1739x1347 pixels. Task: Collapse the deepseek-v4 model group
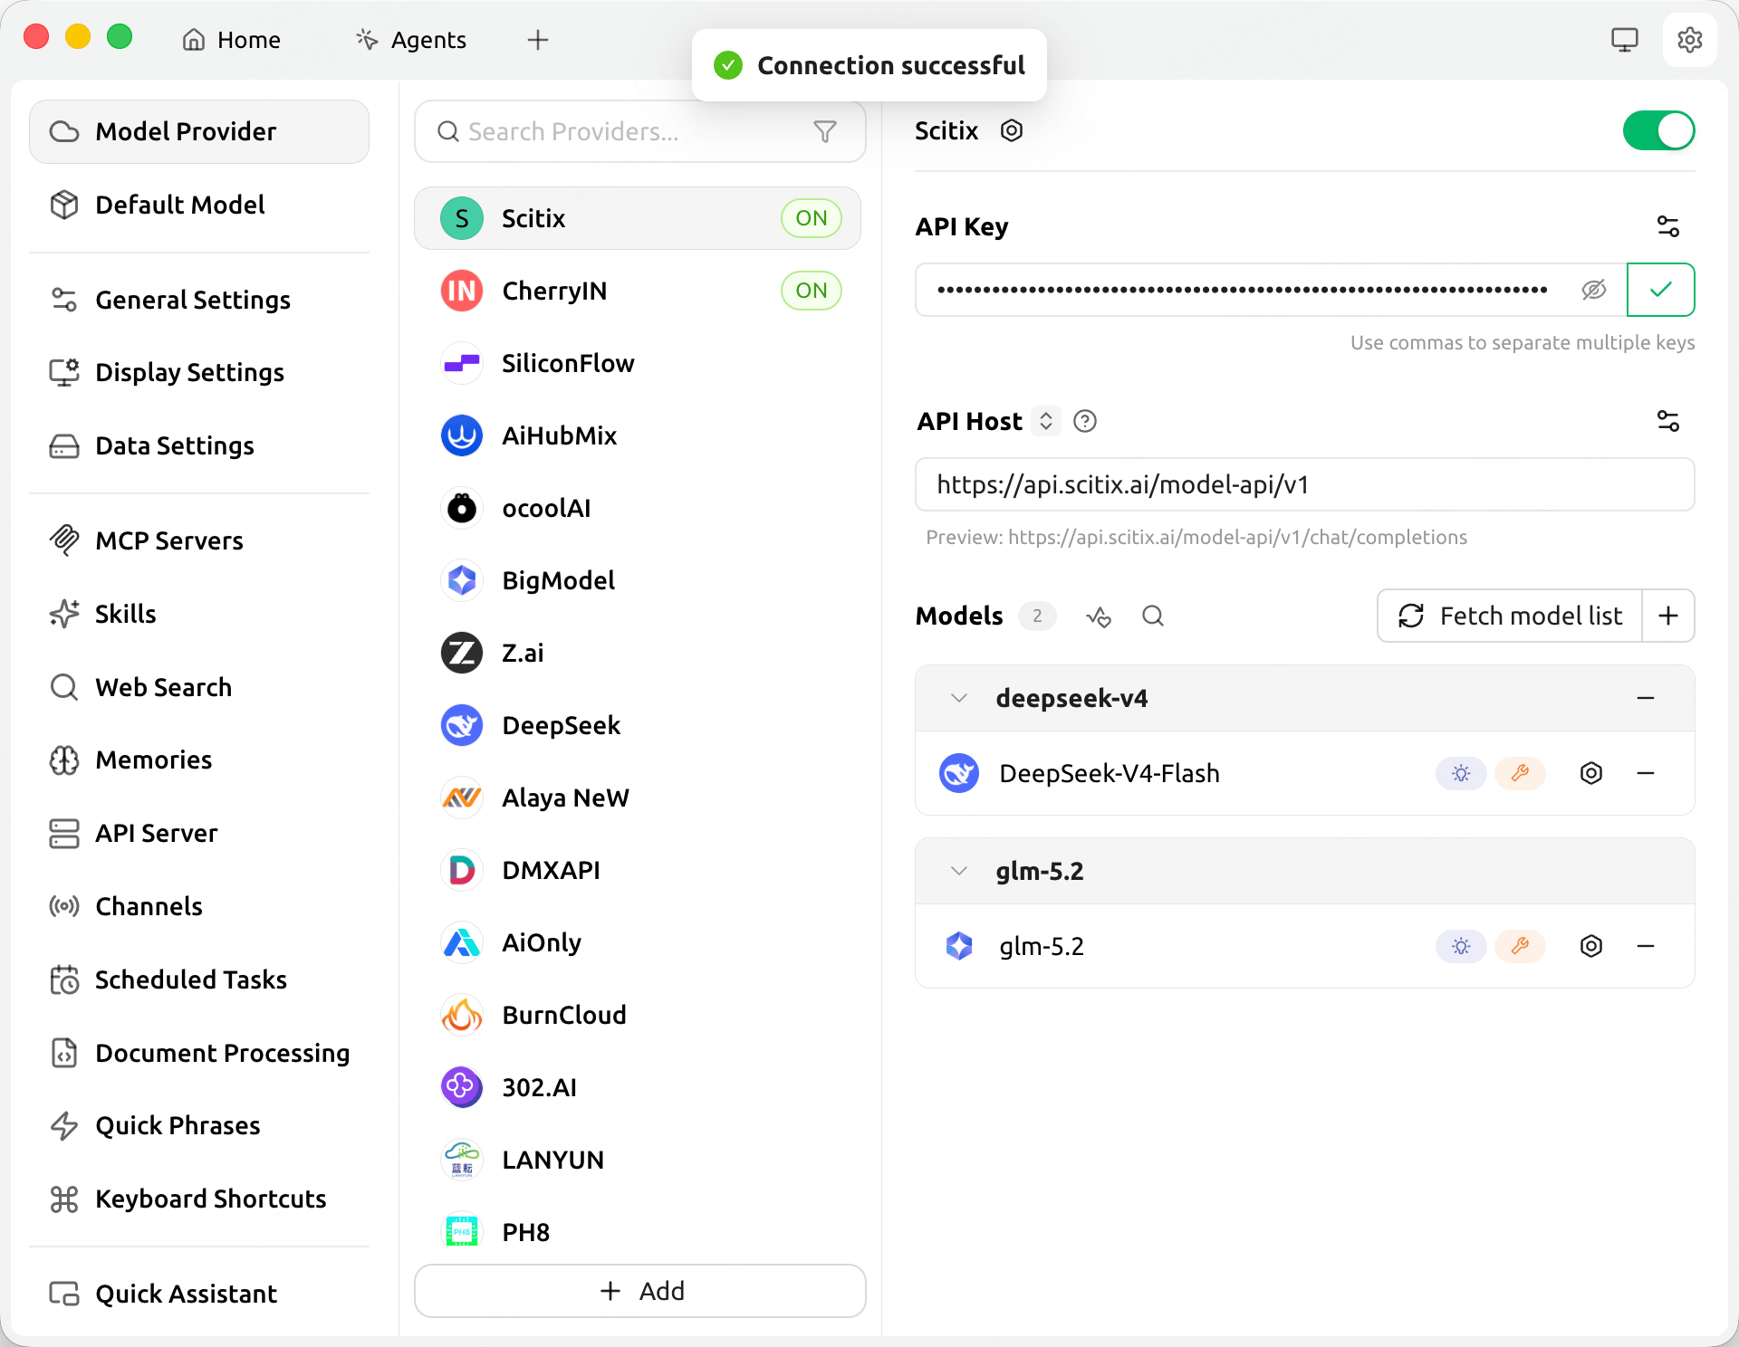(x=958, y=698)
